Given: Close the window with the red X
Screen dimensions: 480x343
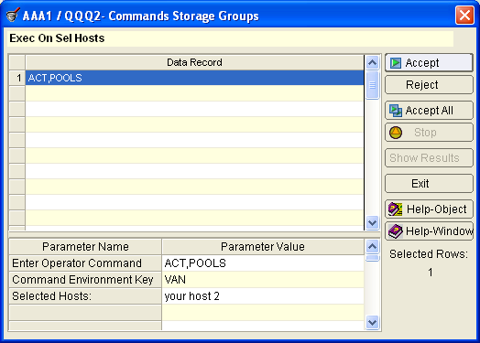Looking at the screenshot, I should click(x=464, y=15).
